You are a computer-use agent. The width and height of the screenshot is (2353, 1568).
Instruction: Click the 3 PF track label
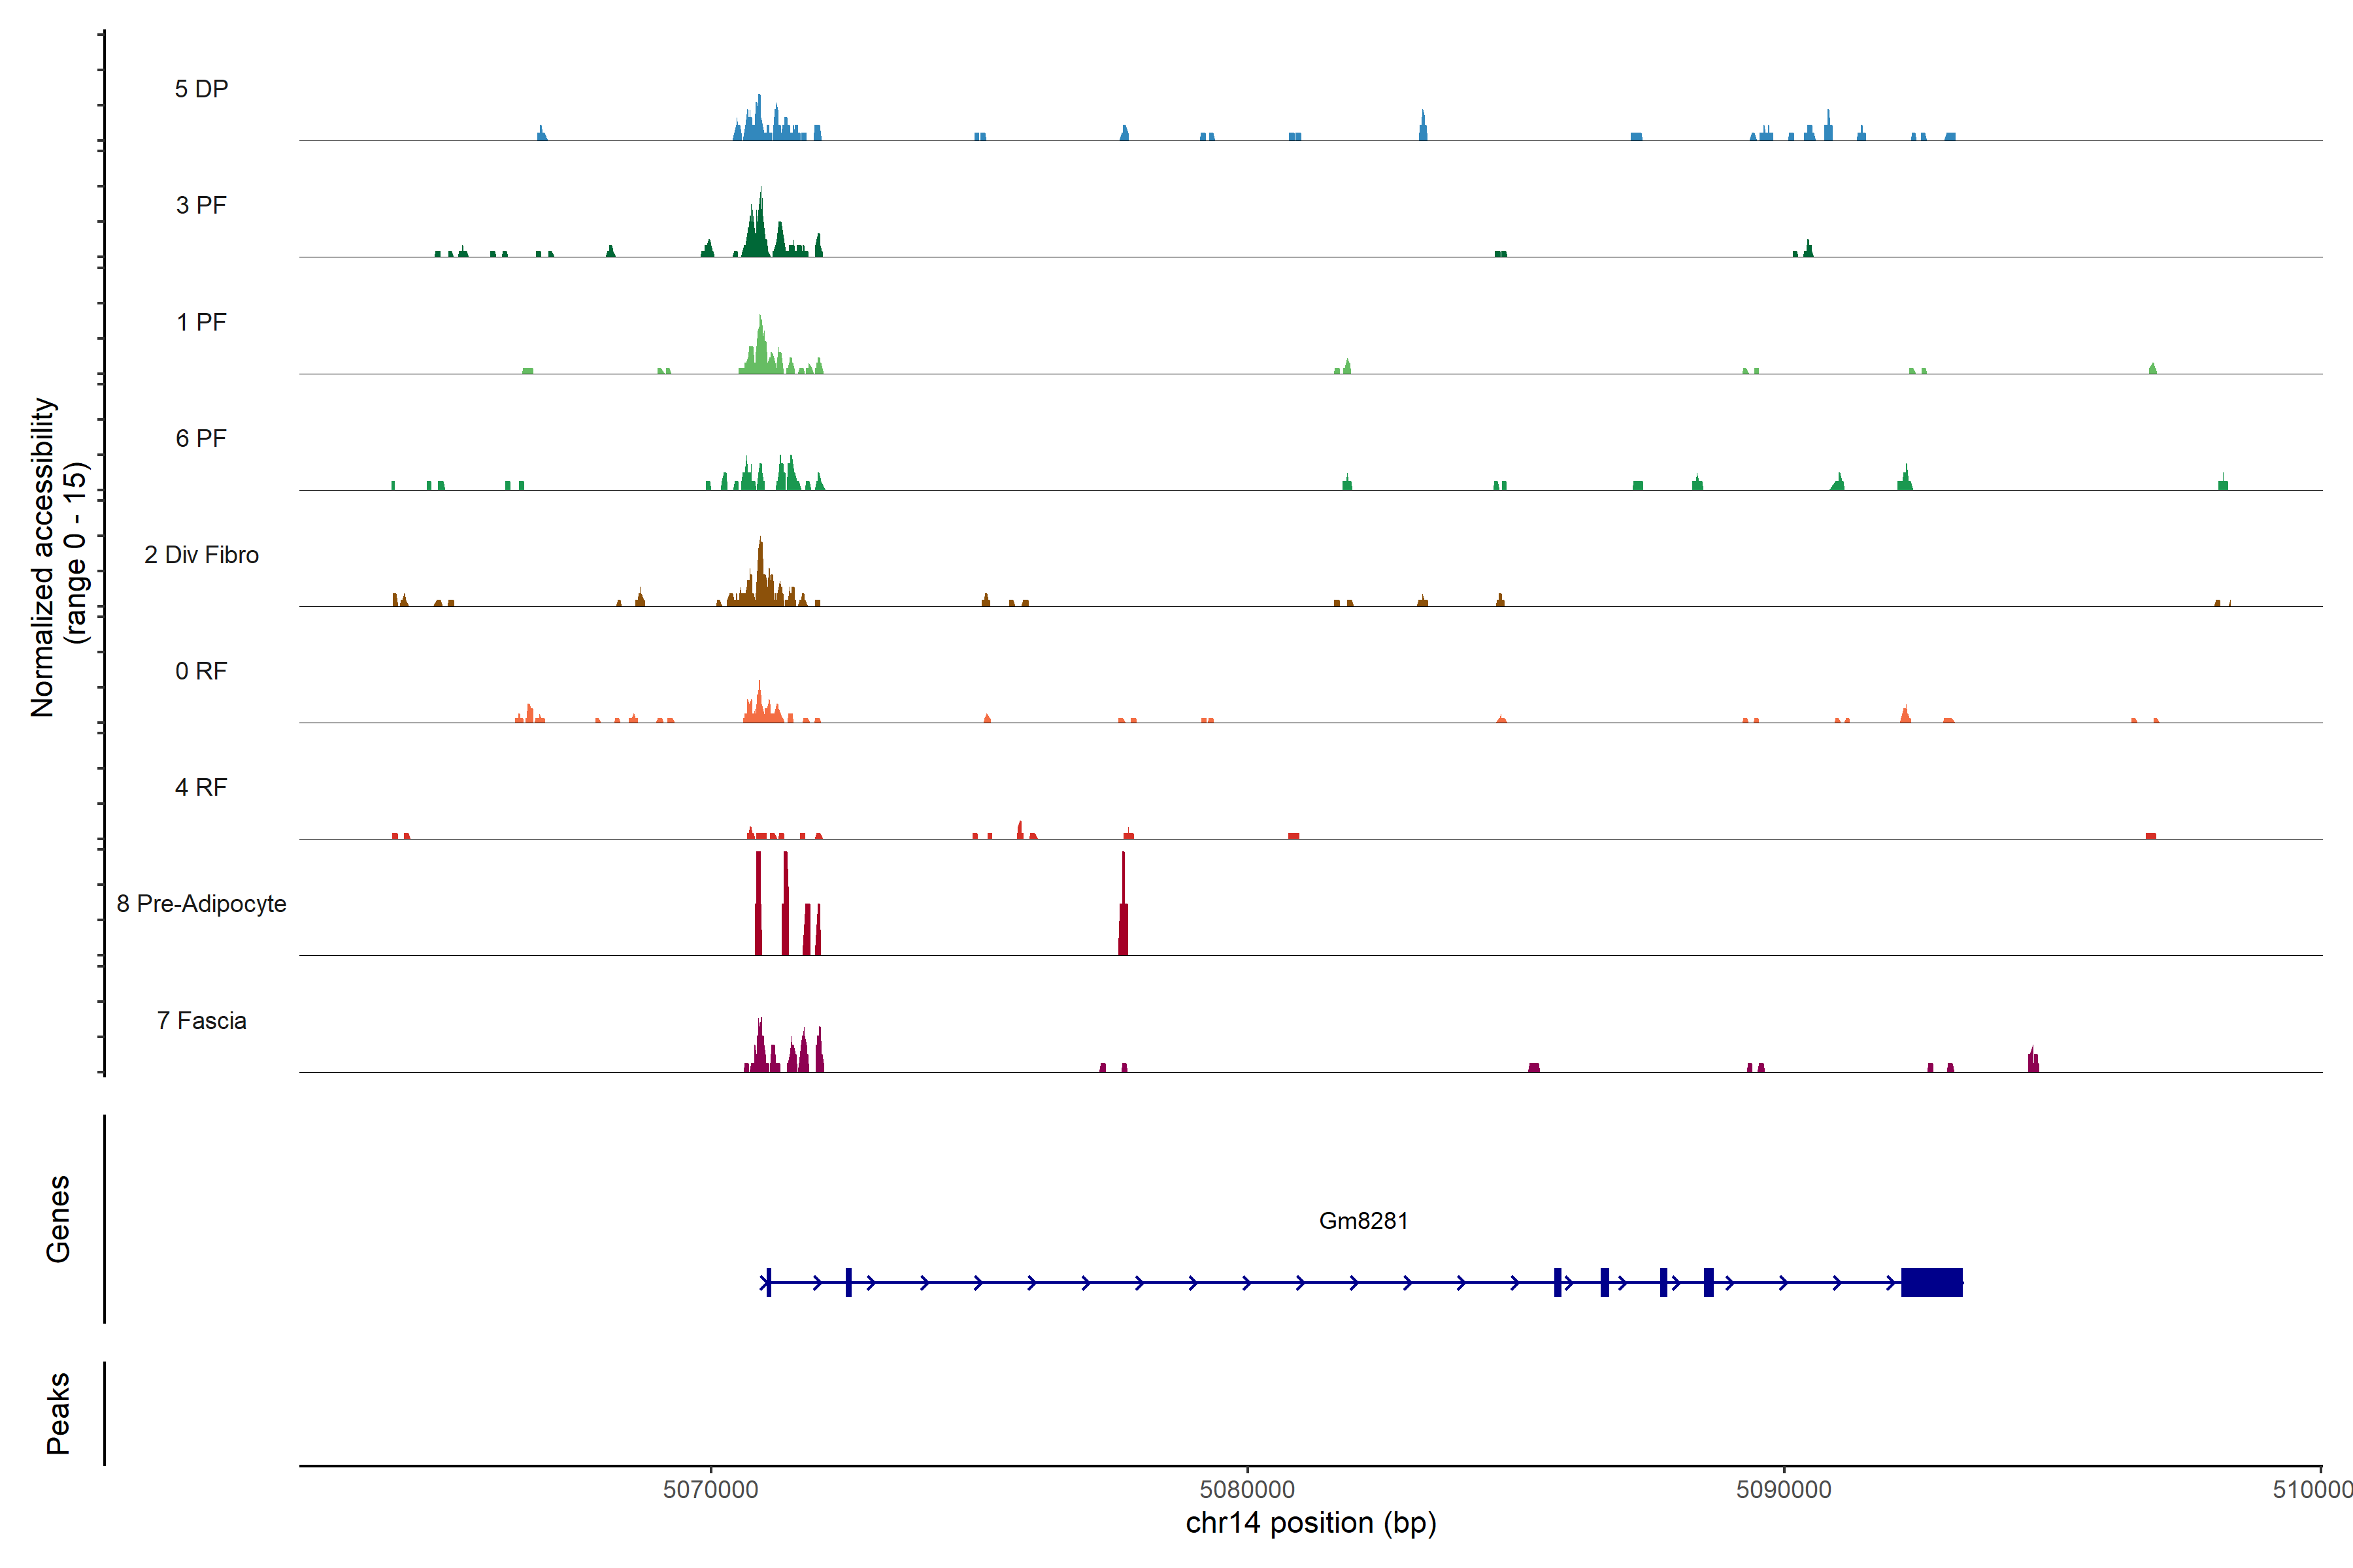point(201,205)
